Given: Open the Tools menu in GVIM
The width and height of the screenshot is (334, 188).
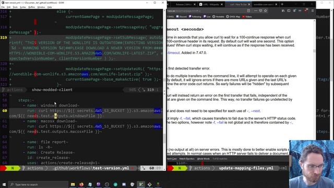Looking at the screenshot, I should tap(15, 7).
